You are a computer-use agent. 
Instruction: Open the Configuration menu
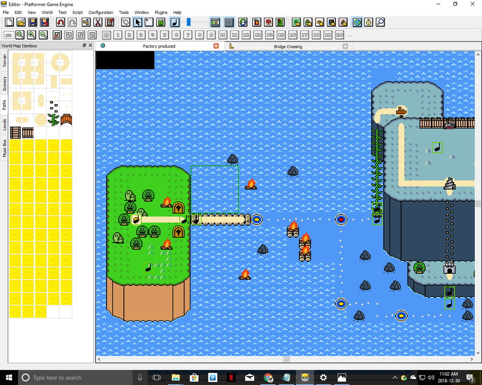coord(101,13)
